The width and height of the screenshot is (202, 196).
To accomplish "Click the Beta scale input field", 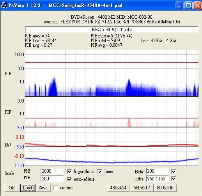I will 158,171.
